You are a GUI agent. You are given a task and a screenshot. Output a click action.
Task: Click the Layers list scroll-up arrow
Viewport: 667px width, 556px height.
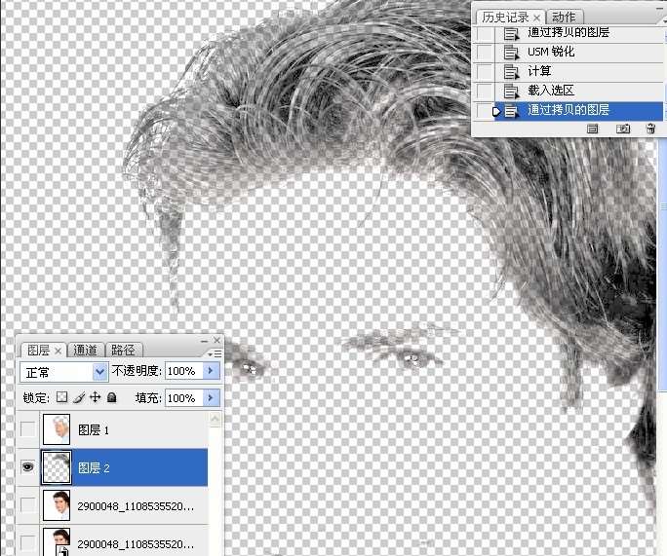(x=216, y=420)
